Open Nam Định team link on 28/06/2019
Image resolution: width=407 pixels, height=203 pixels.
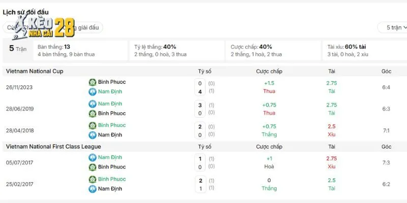point(110,104)
